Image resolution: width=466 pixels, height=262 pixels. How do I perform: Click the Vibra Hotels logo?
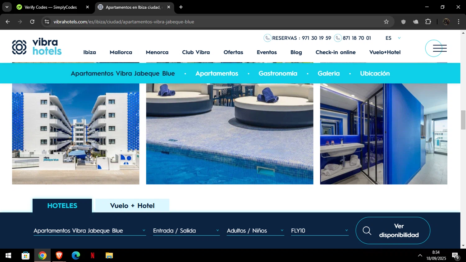click(37, 47)
